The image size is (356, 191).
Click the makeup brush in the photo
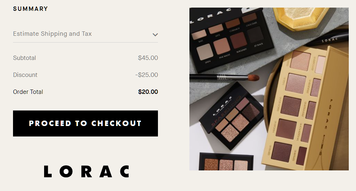tap(224, 78)
